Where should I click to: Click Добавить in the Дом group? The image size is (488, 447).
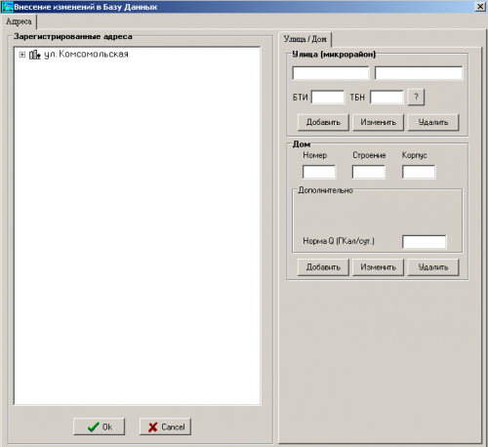click(323, 267)
